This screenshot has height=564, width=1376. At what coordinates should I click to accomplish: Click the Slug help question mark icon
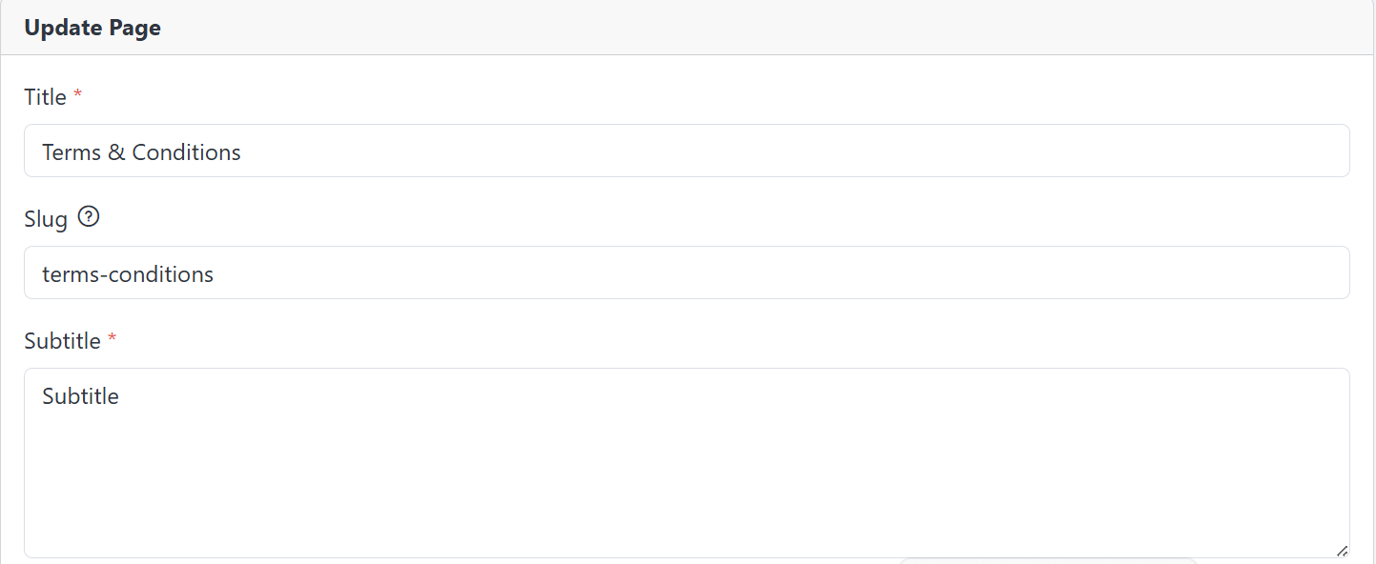[x=89, y=217]
